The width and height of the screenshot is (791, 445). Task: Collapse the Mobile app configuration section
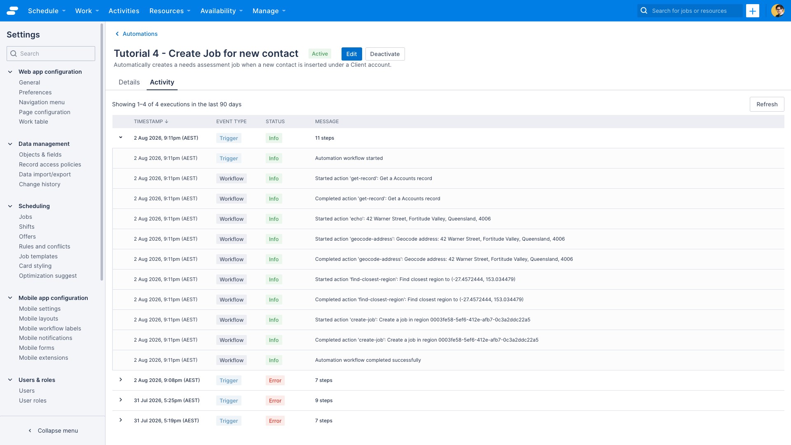(x=10, y=298)
